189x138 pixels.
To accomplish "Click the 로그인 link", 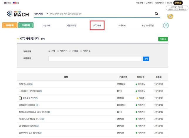I will [169, 3].
